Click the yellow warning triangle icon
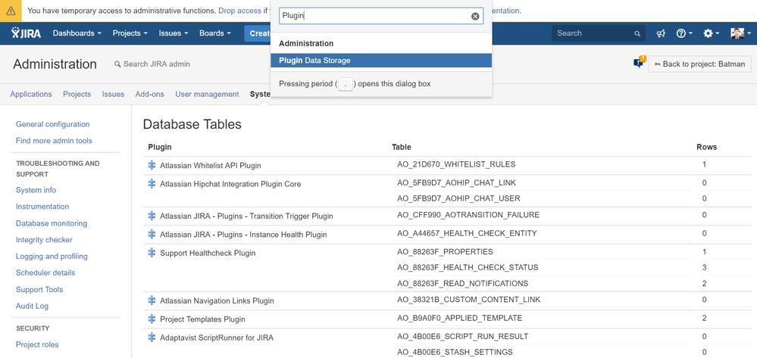The width and height of the screenshot is (757, 358). (x=11, y=11)
